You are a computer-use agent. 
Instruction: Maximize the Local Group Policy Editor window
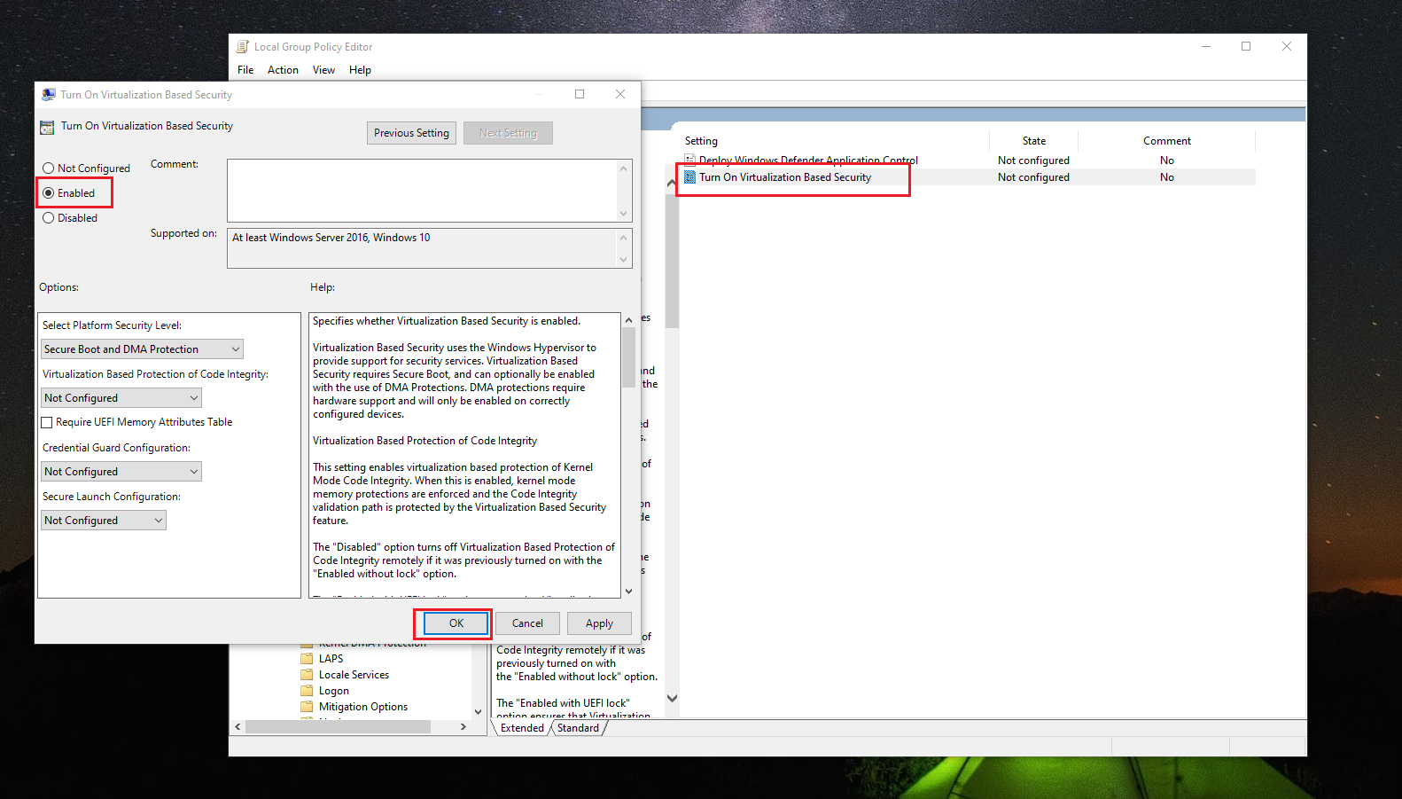tap(1246, 46)
